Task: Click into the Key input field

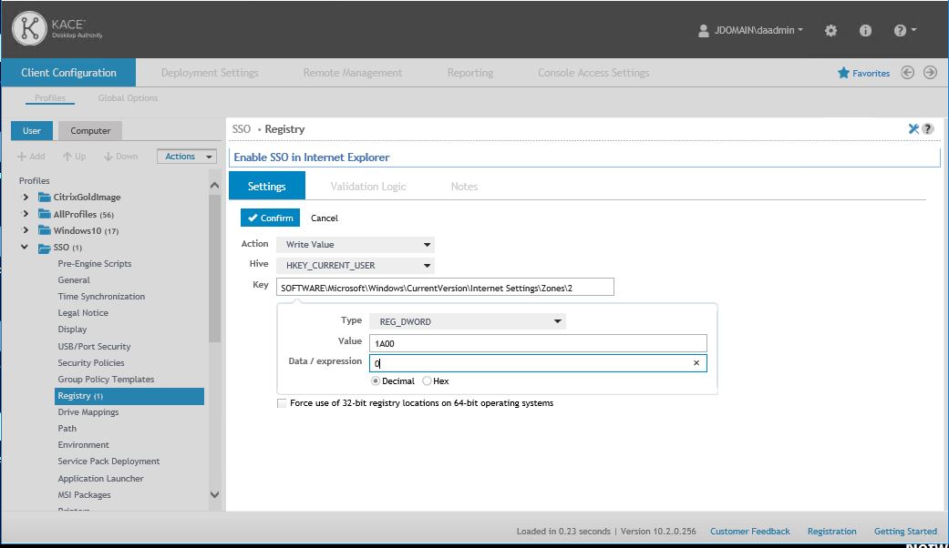Action: pos(445,287)
